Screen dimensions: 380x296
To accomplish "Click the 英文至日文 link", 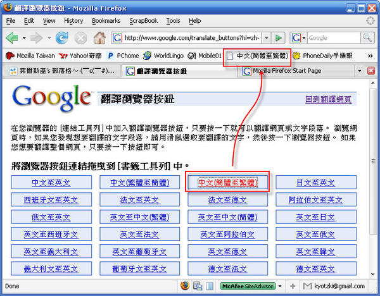I will tap(316, 217).
